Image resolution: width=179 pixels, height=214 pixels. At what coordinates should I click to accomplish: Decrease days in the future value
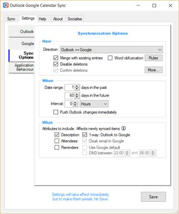[77, 97]
